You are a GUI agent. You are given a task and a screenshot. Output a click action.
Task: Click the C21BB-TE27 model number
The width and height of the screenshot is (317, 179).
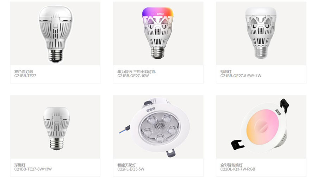25,76
